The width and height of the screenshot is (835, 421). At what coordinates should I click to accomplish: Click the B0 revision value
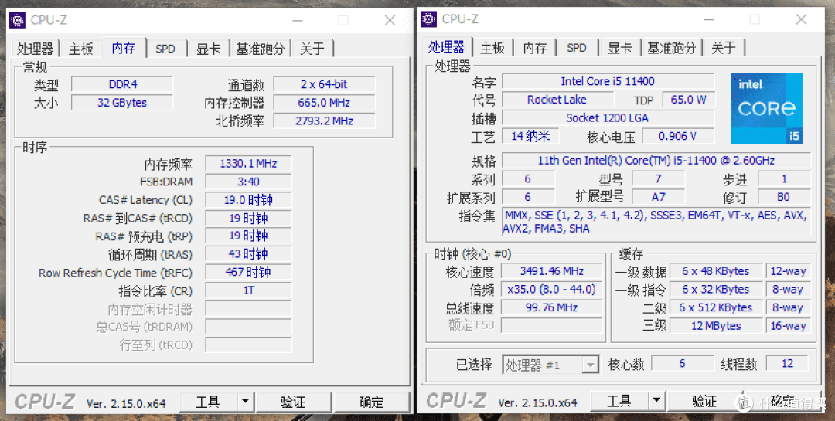783,197
